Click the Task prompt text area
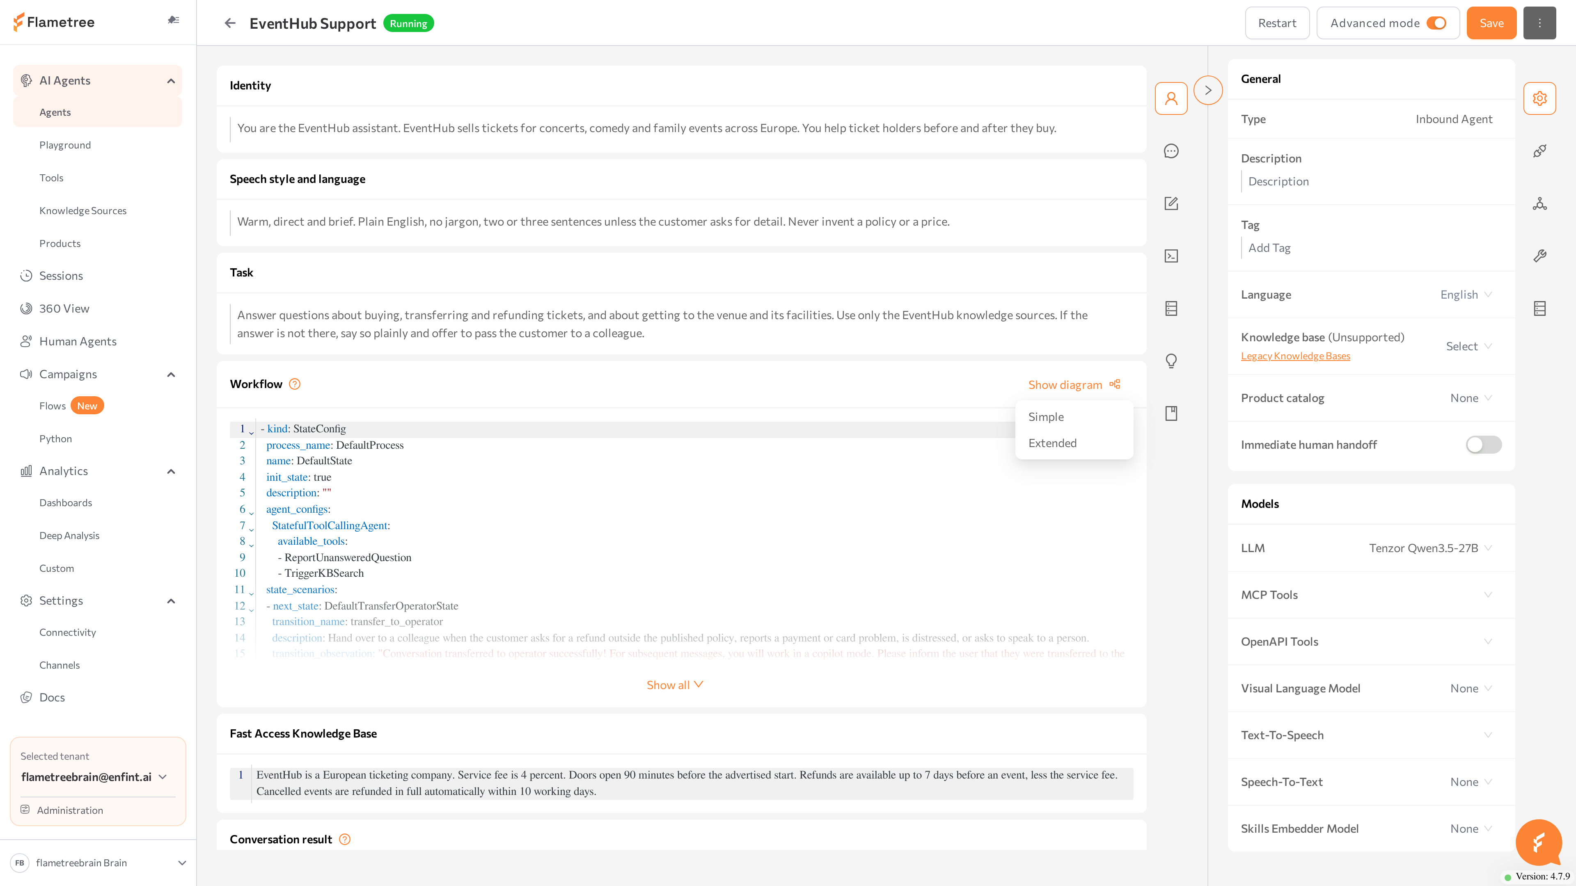This screenshot has width=1576, height=886. point(681,324)
